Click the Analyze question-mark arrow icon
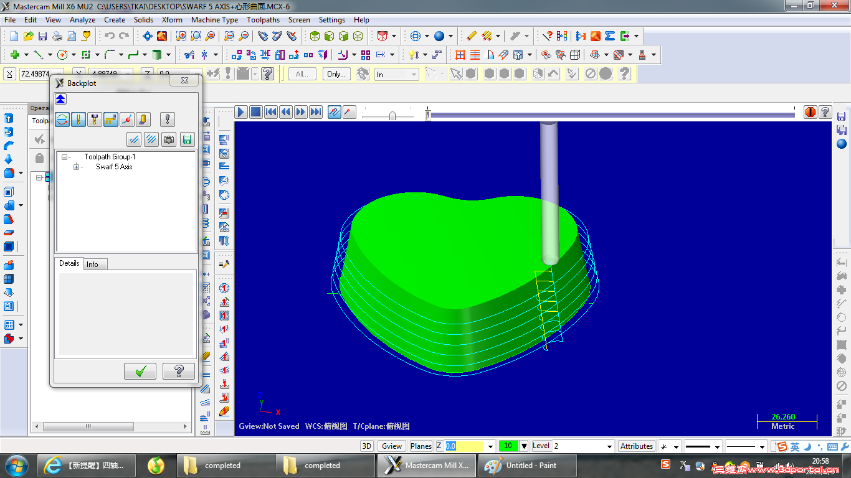Viewport: 851px width, 478px height. [548, 36]
